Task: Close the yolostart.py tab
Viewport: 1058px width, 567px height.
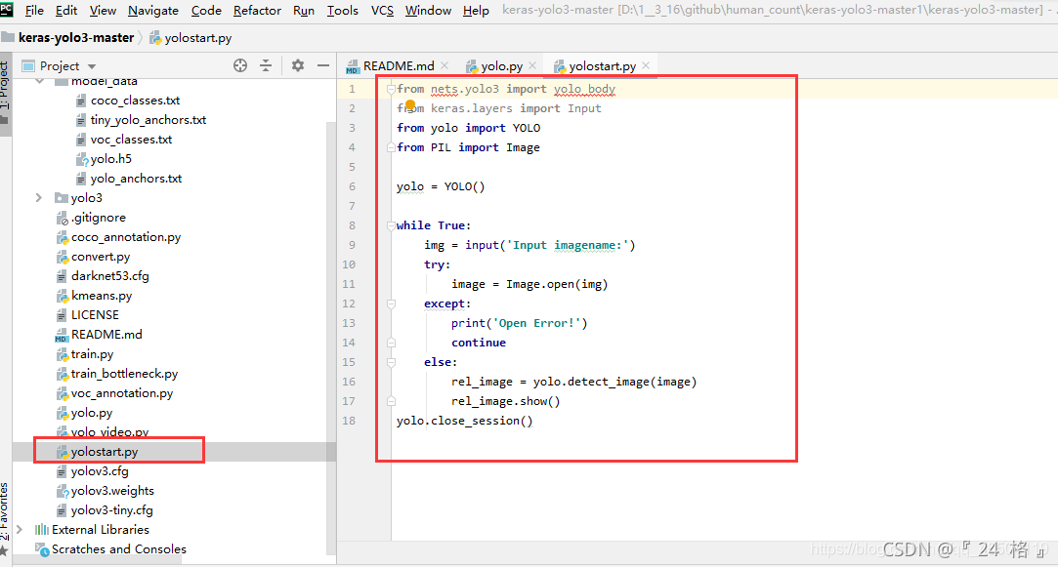Action: [646, 65]
